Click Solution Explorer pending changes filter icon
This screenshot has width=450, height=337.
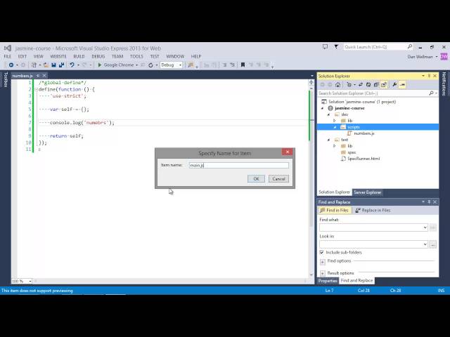[x=349, y=84]
